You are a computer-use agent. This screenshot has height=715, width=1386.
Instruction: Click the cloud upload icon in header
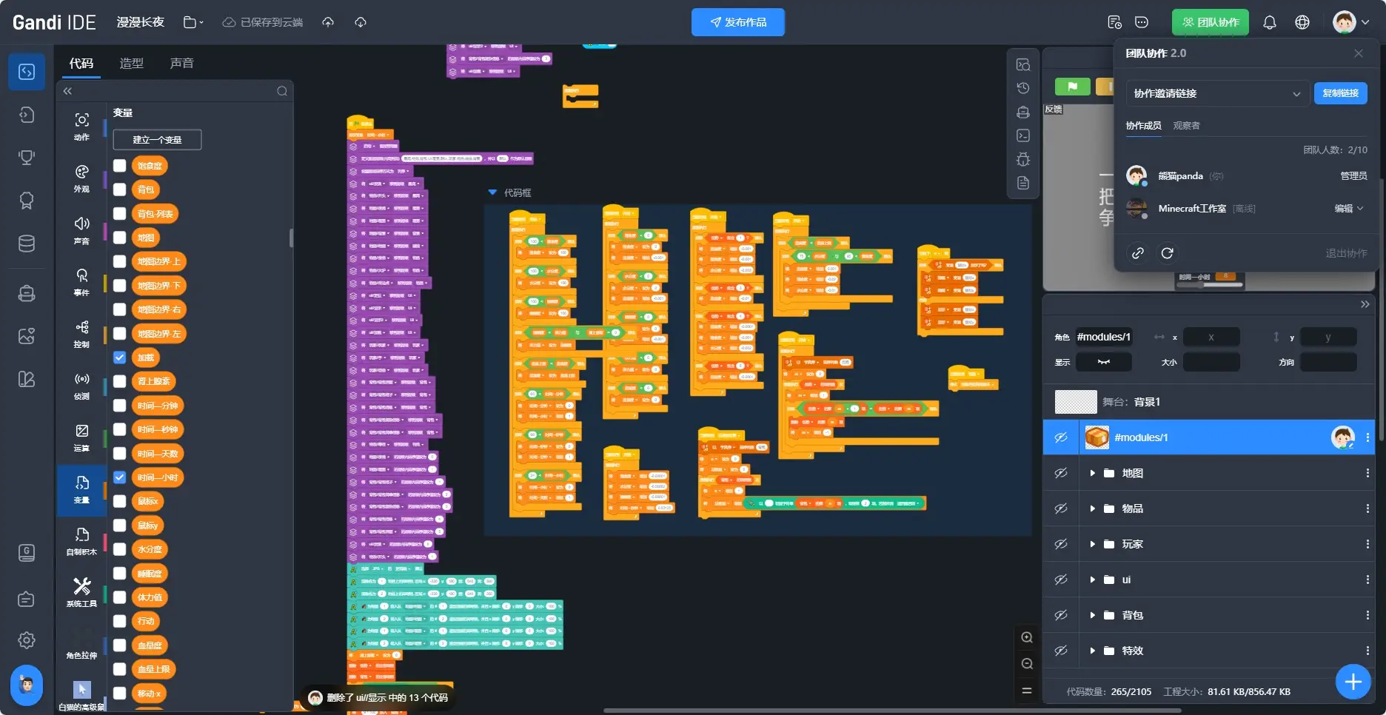pos(328,22)
